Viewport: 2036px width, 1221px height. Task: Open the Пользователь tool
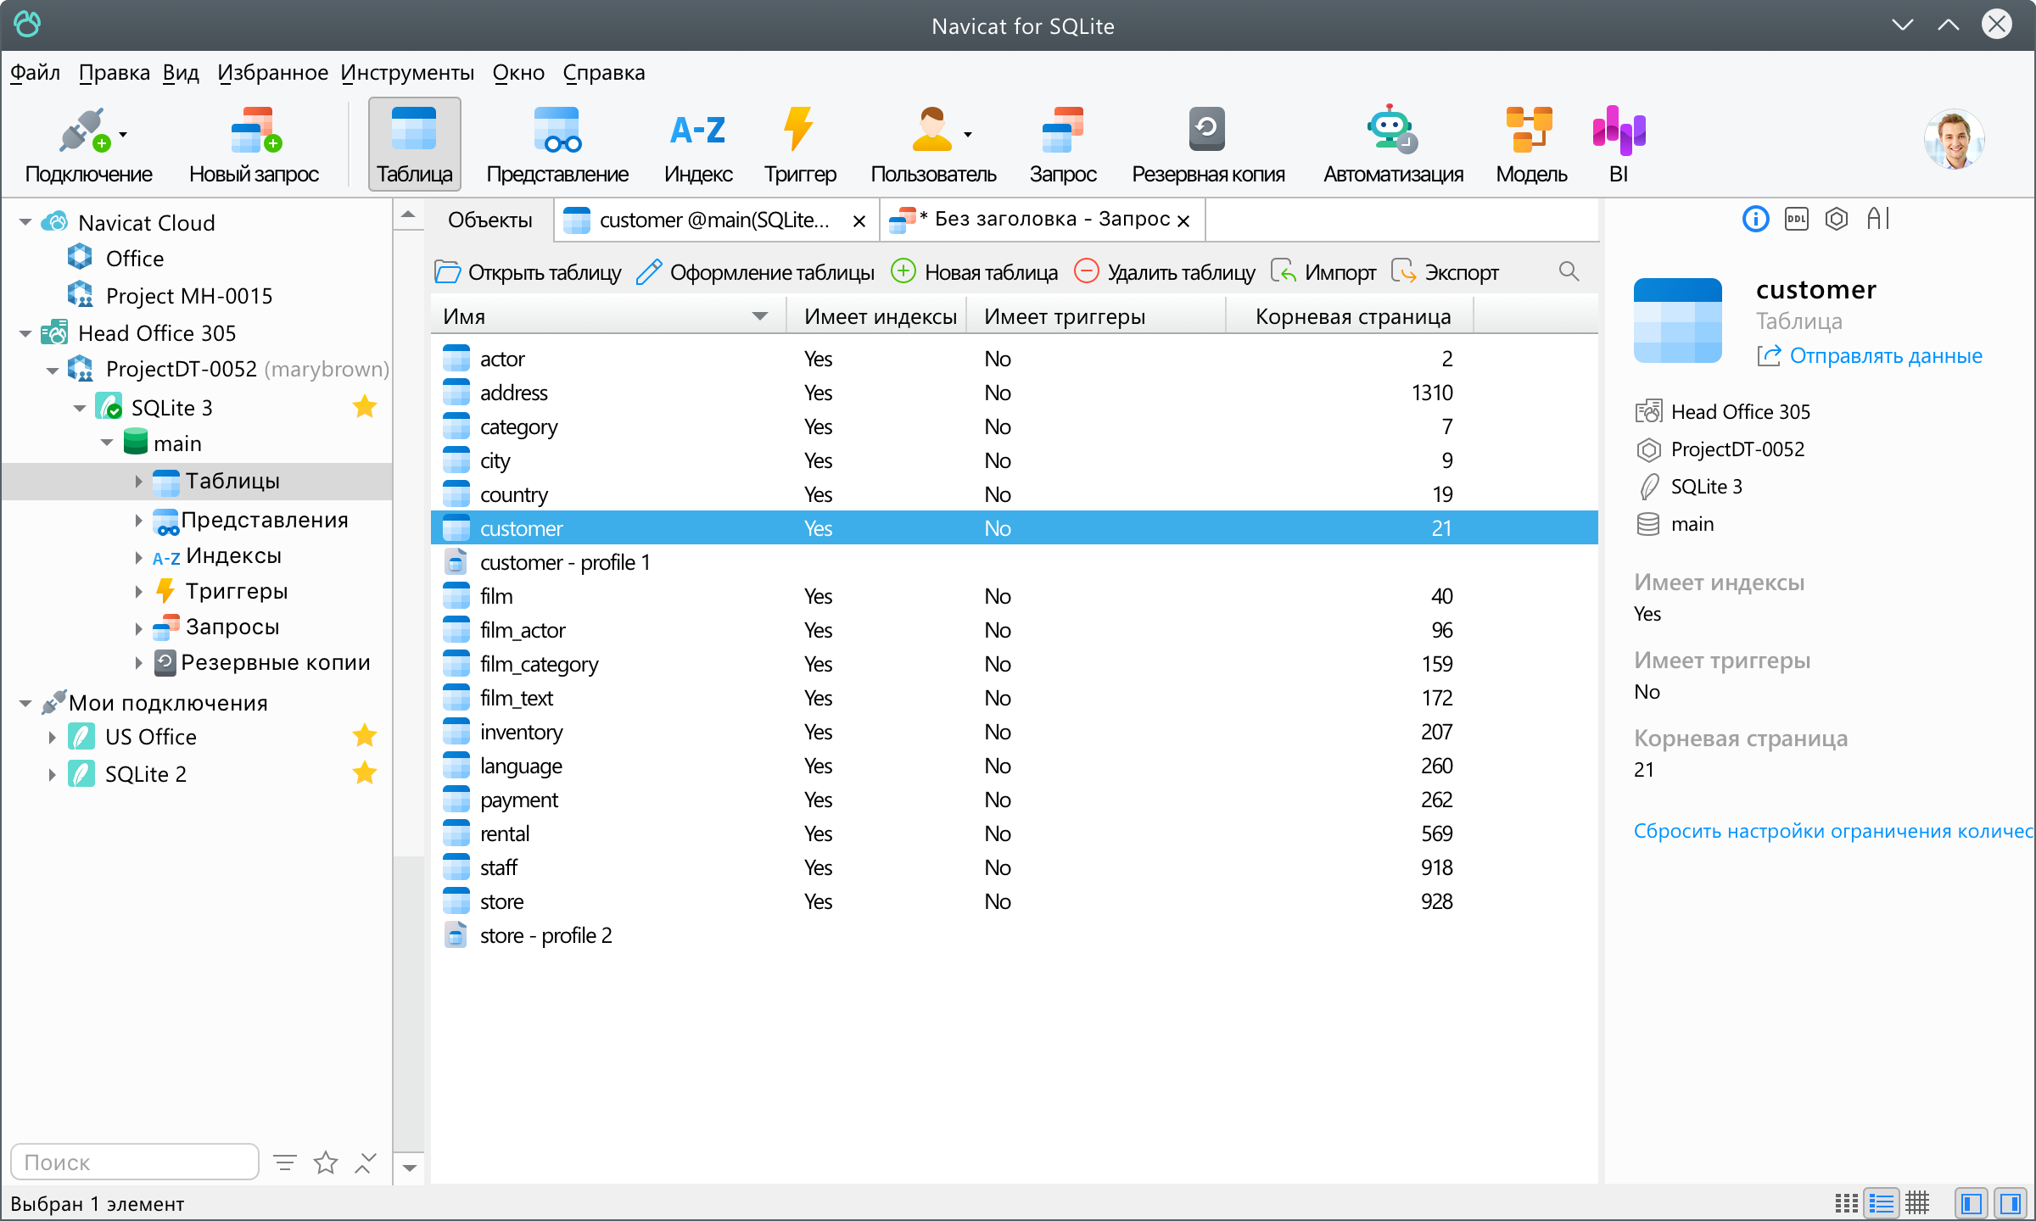tap(933, 146)
